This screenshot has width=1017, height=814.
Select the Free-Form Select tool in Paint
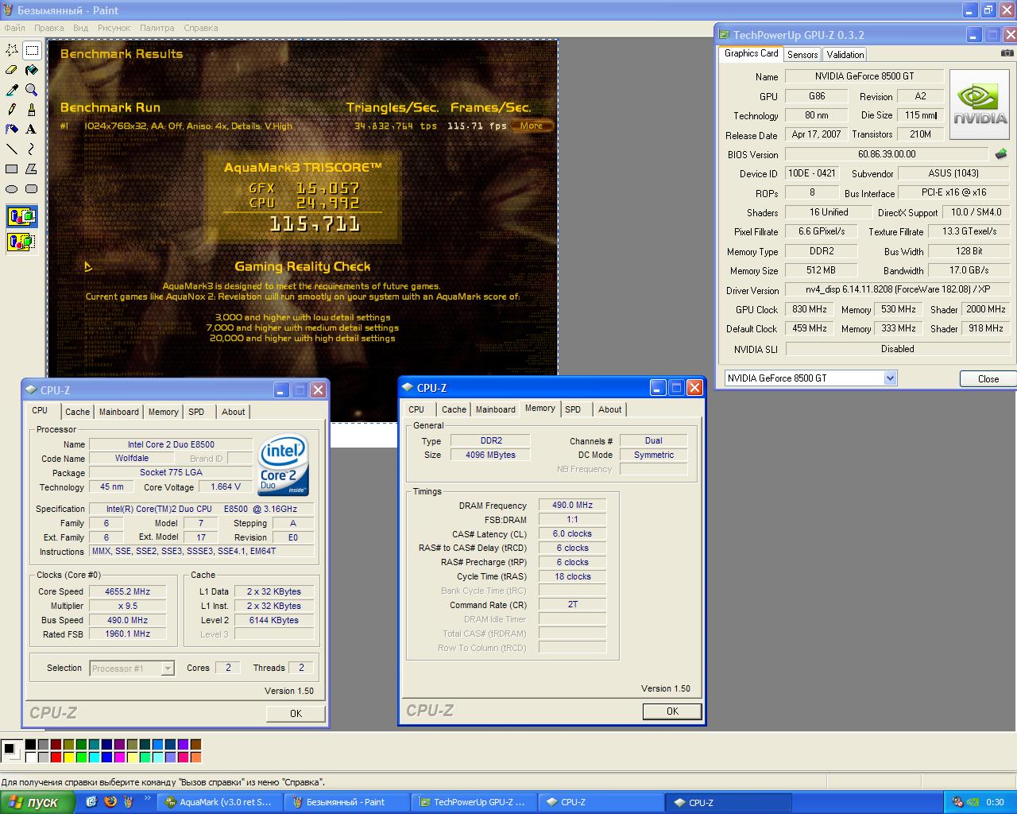click(12, 50)
